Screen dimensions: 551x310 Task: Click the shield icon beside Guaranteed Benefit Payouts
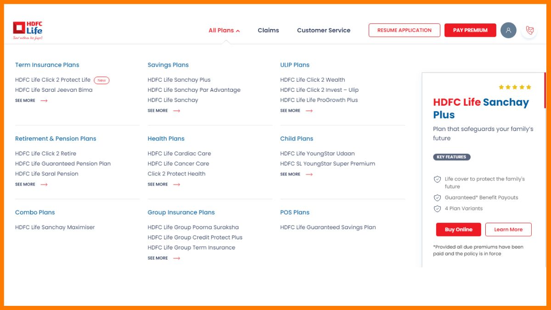437,197
